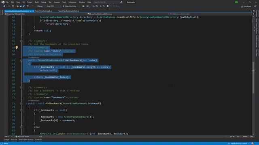Open the Debug menu
This screenshot has height=145, width=259.
tap(44, 2)
